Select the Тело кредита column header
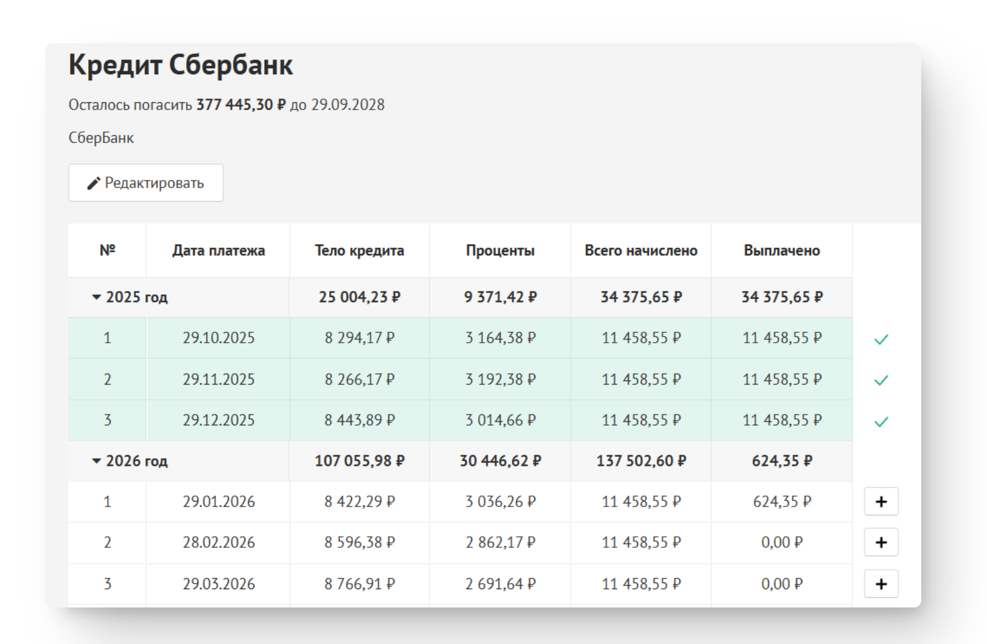Viewport: 987px width, 644px height. click(359, 250)
